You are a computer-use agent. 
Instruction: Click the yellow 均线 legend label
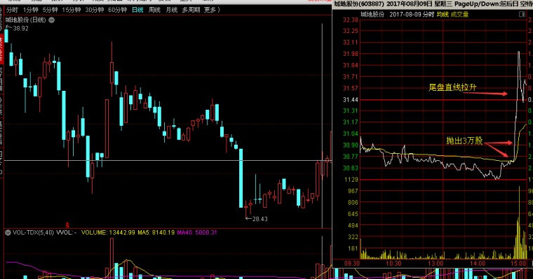443,14
